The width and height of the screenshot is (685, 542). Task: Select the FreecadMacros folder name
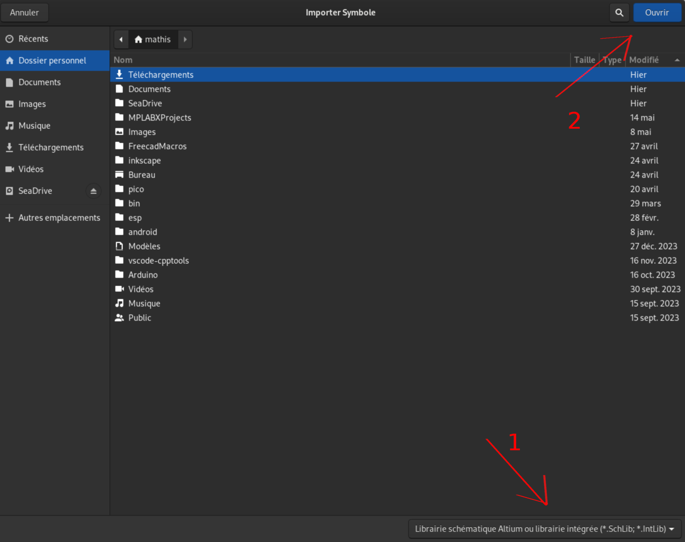point(157,146)
